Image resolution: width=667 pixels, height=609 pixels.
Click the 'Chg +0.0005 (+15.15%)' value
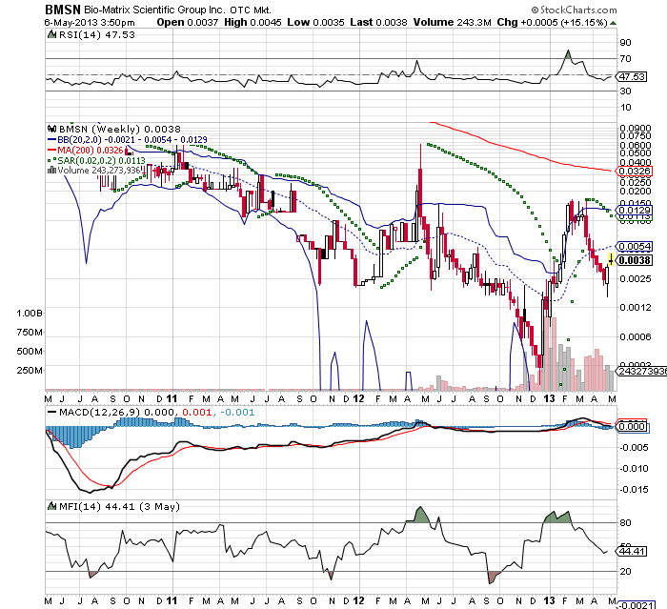click(552, 23)
